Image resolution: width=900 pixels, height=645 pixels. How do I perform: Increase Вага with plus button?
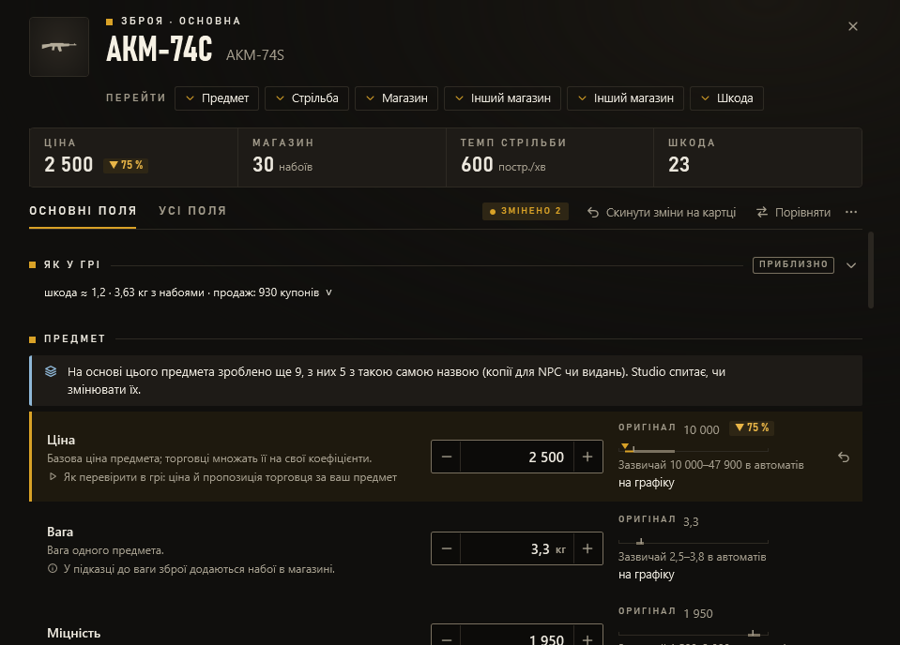point(587,548)
